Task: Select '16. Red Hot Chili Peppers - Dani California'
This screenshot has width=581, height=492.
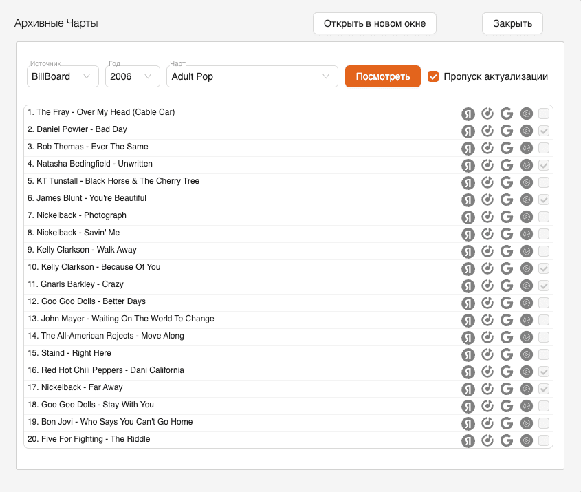Action: tap(288, 372)
